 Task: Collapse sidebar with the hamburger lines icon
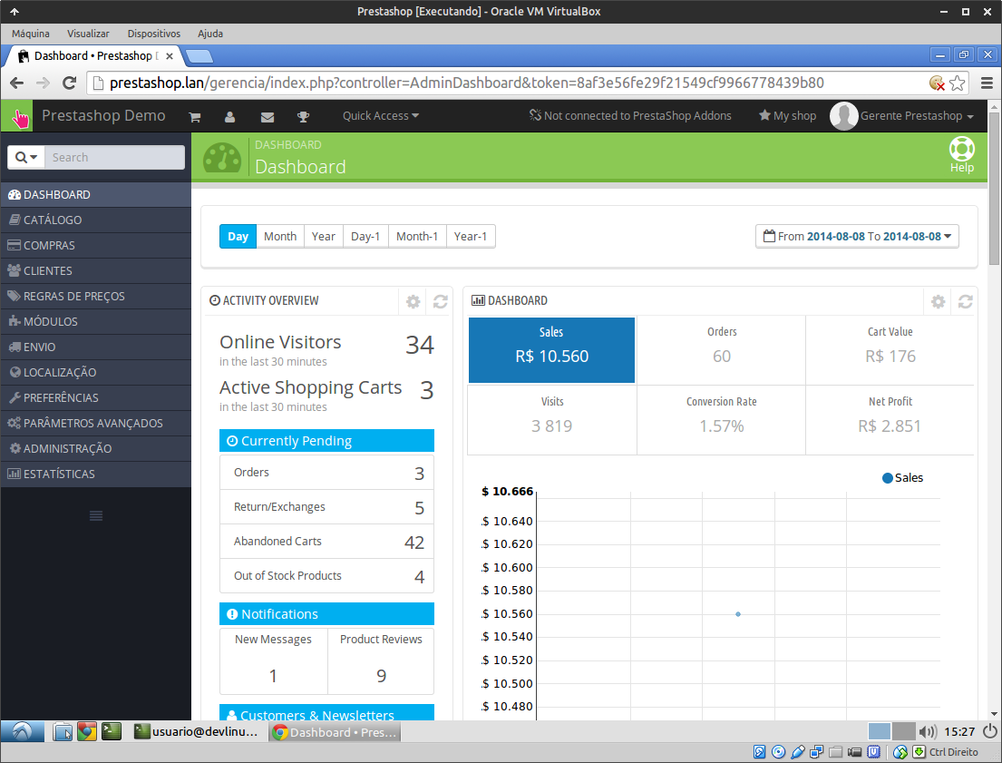click(x=96, y=515)
